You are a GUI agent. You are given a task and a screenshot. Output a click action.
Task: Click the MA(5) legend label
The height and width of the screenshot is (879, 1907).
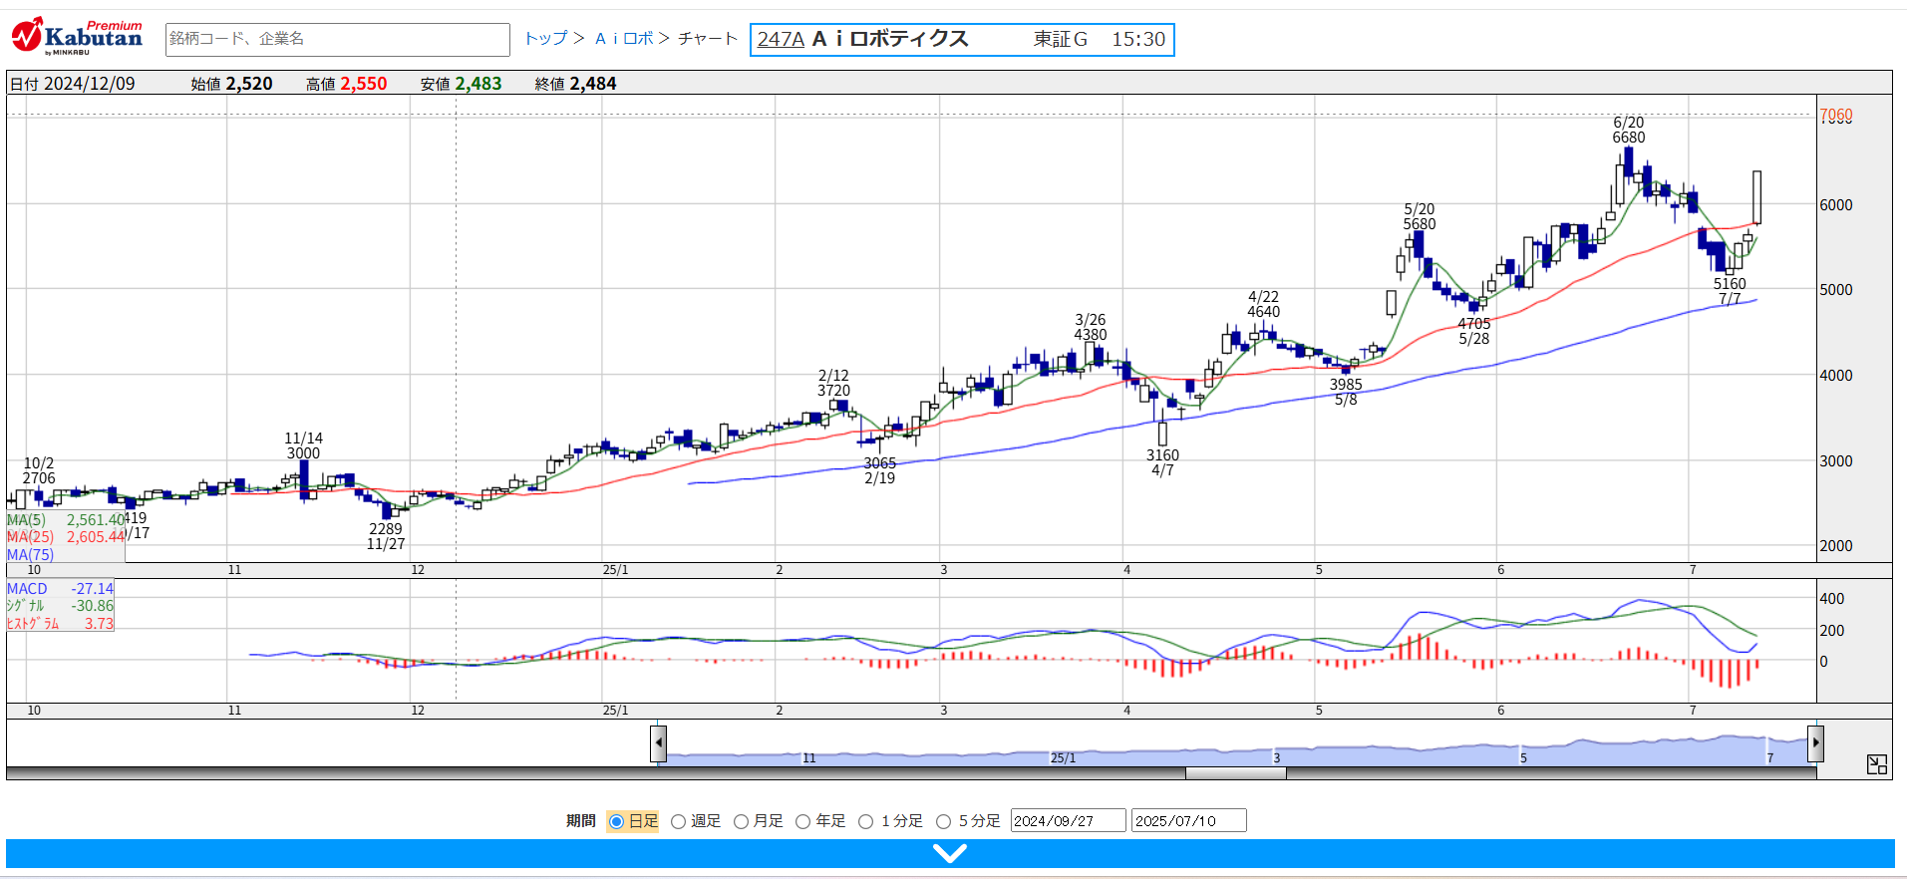[x=26, y=520]
